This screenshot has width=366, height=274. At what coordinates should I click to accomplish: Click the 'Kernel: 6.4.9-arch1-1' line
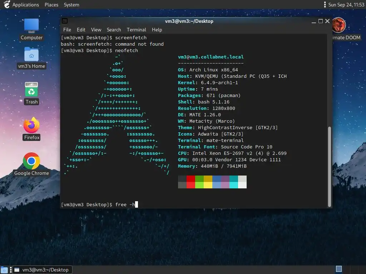click(x=208, y=82)
